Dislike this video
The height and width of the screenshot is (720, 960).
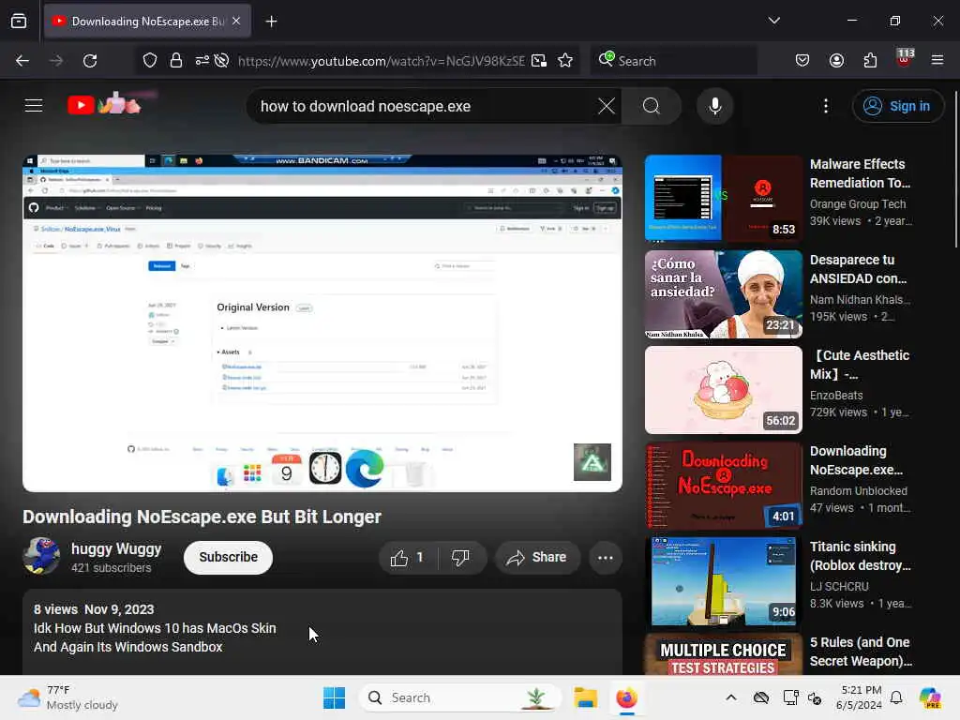[x=460, y=558]
